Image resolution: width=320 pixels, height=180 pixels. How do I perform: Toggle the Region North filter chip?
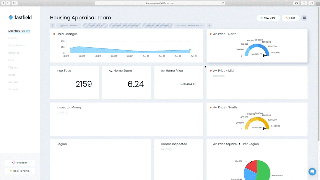coord(95,25)
